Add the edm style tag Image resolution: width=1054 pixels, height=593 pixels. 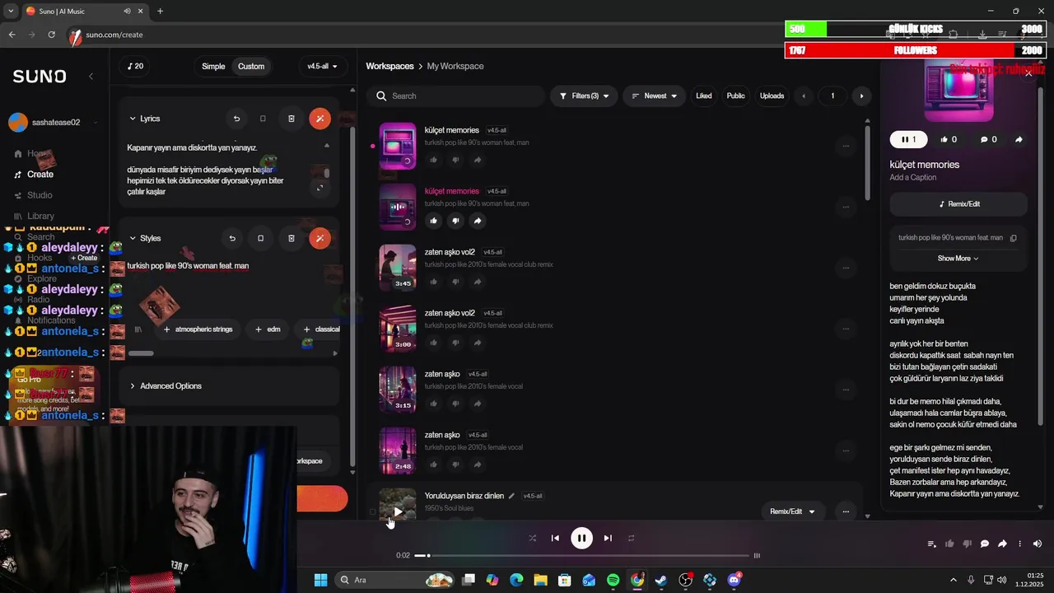point(268,329)
